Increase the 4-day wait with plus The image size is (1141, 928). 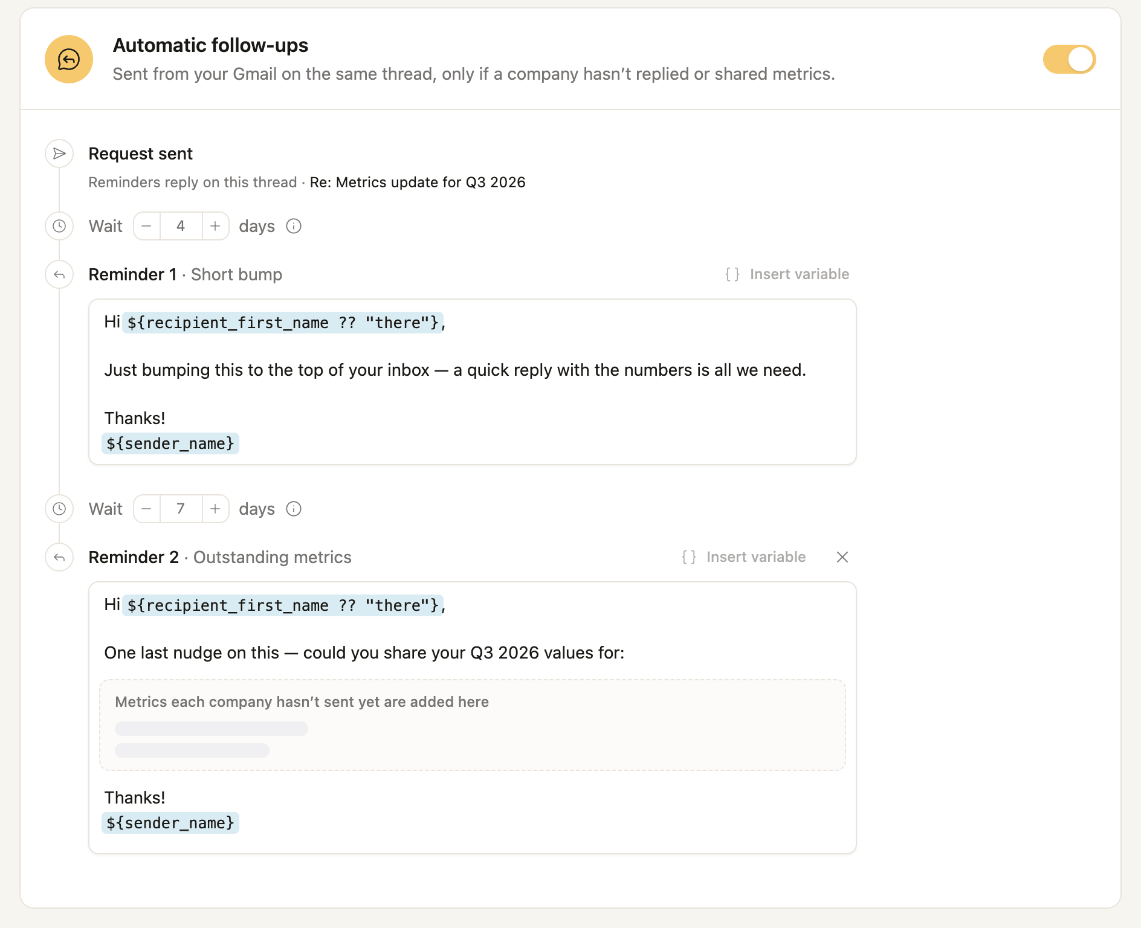pyautogui.click(x=215, y=226)
